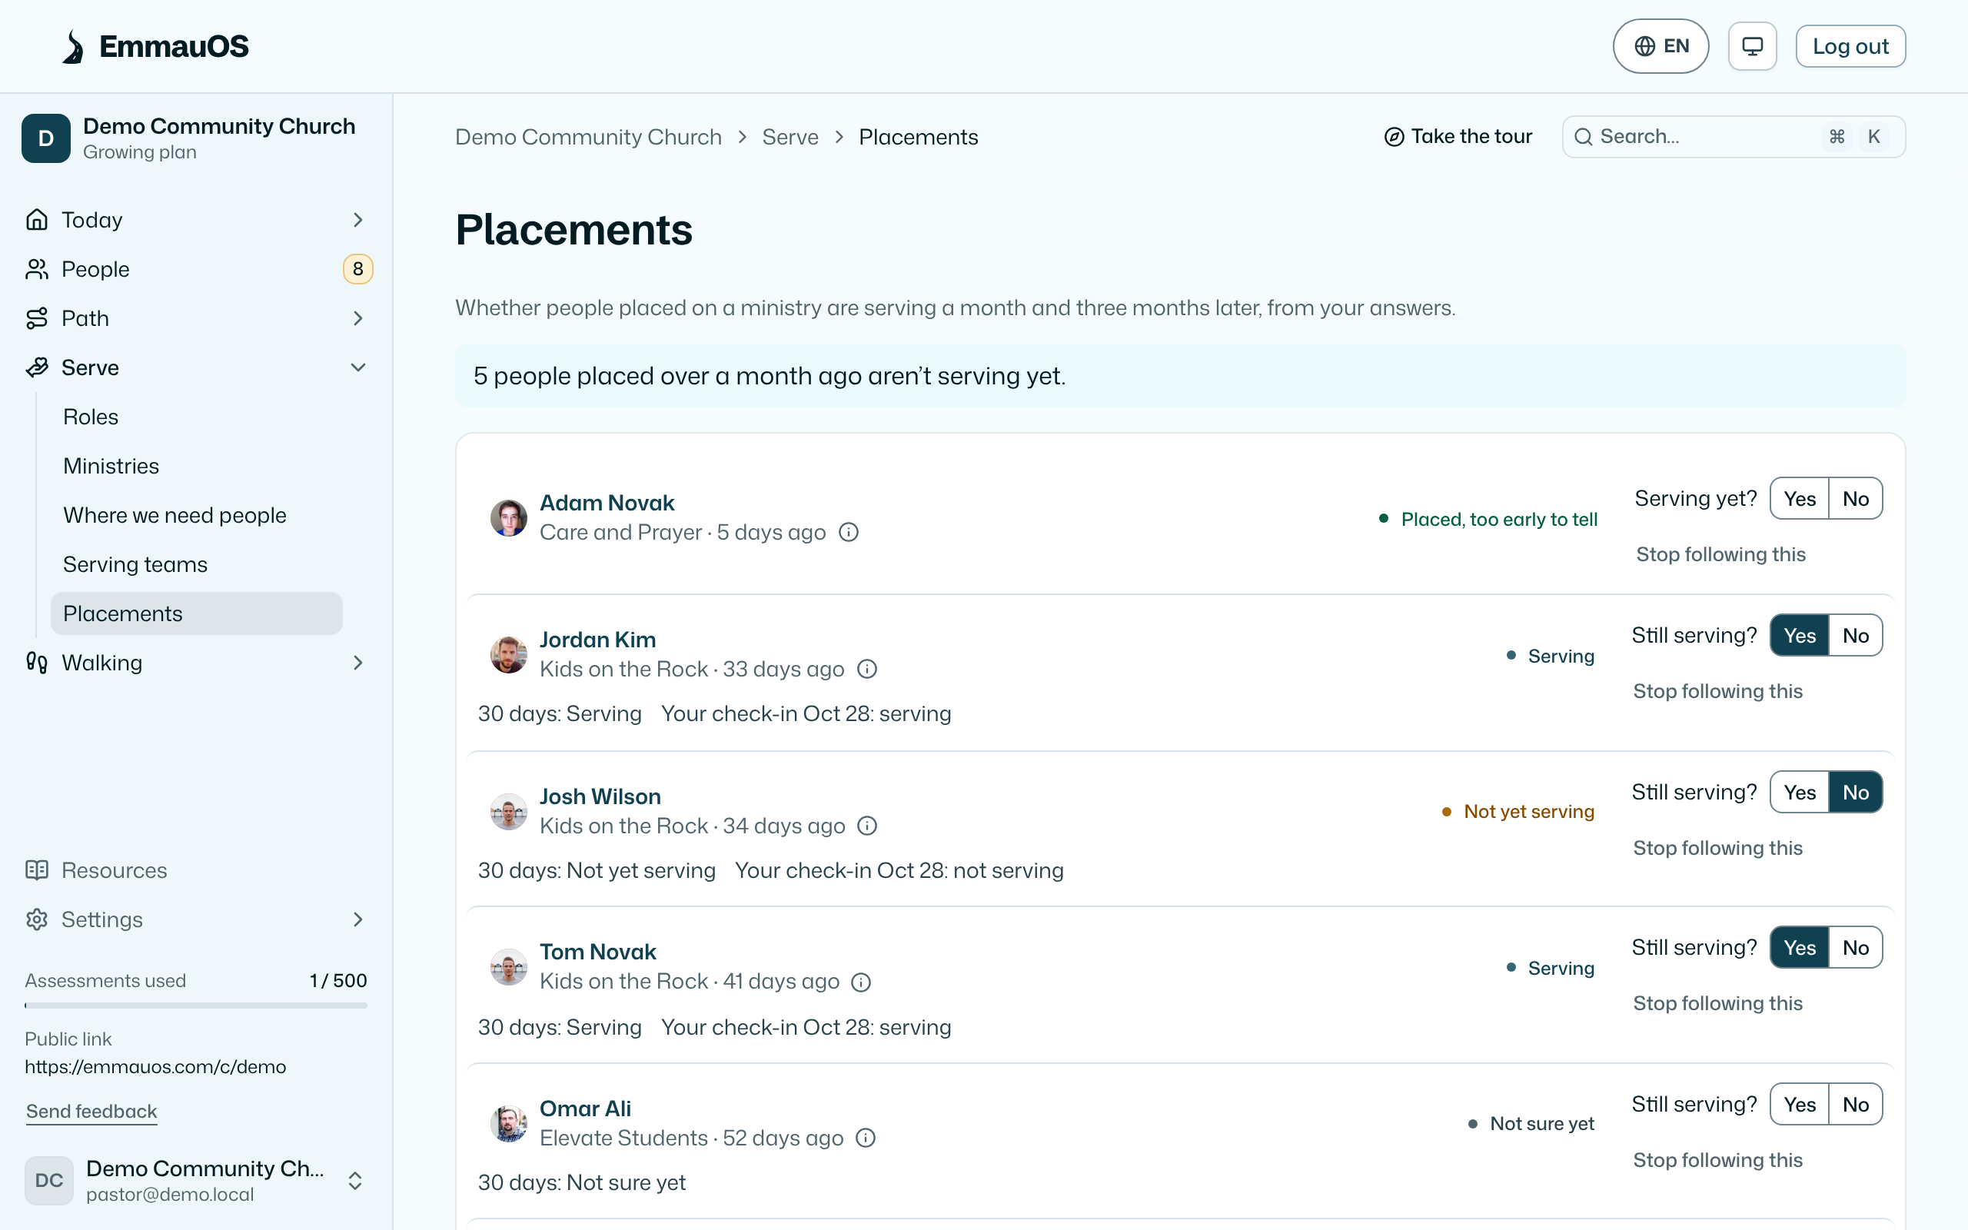Click the Serve breadcrumb link

[790, 137]
